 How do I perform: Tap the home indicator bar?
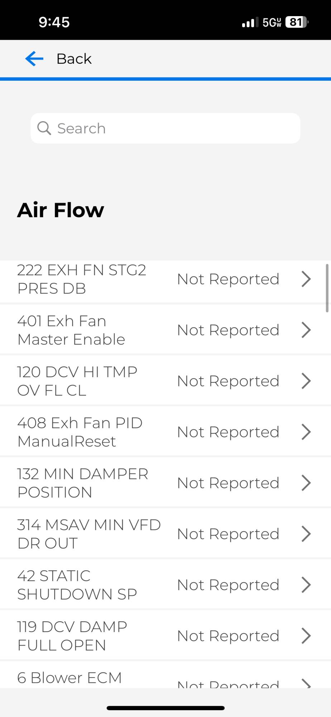[165, 708]
